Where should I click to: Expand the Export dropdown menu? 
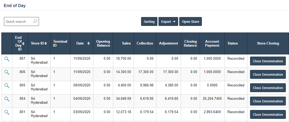pyautogui.click(x=168, y=22)
